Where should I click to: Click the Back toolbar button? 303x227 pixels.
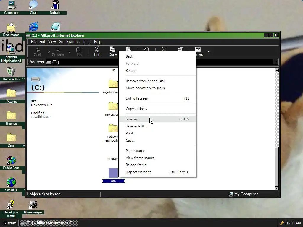click(38, 52)
